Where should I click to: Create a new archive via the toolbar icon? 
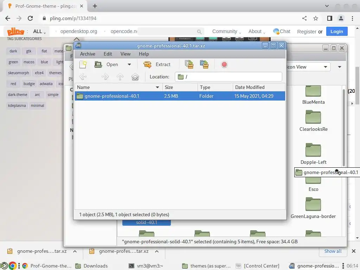pos(83,65)
